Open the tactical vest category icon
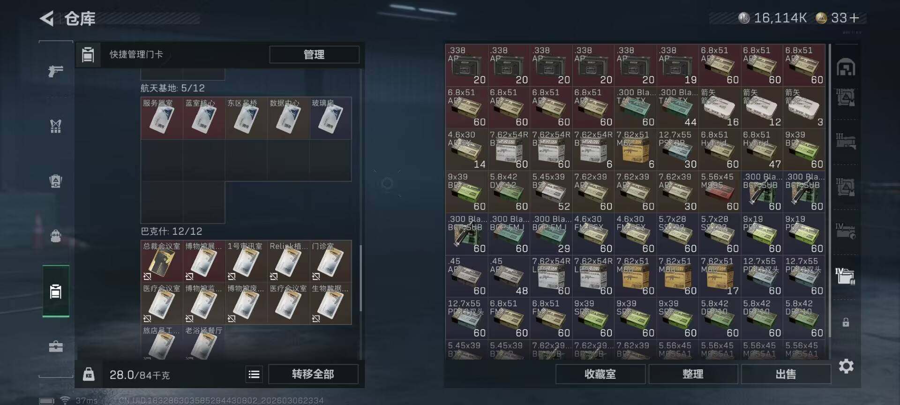900x405 pixels. pyautogui.click(x=56, y=126)
